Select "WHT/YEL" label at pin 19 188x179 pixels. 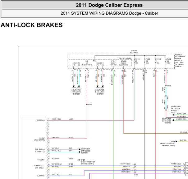55,167
